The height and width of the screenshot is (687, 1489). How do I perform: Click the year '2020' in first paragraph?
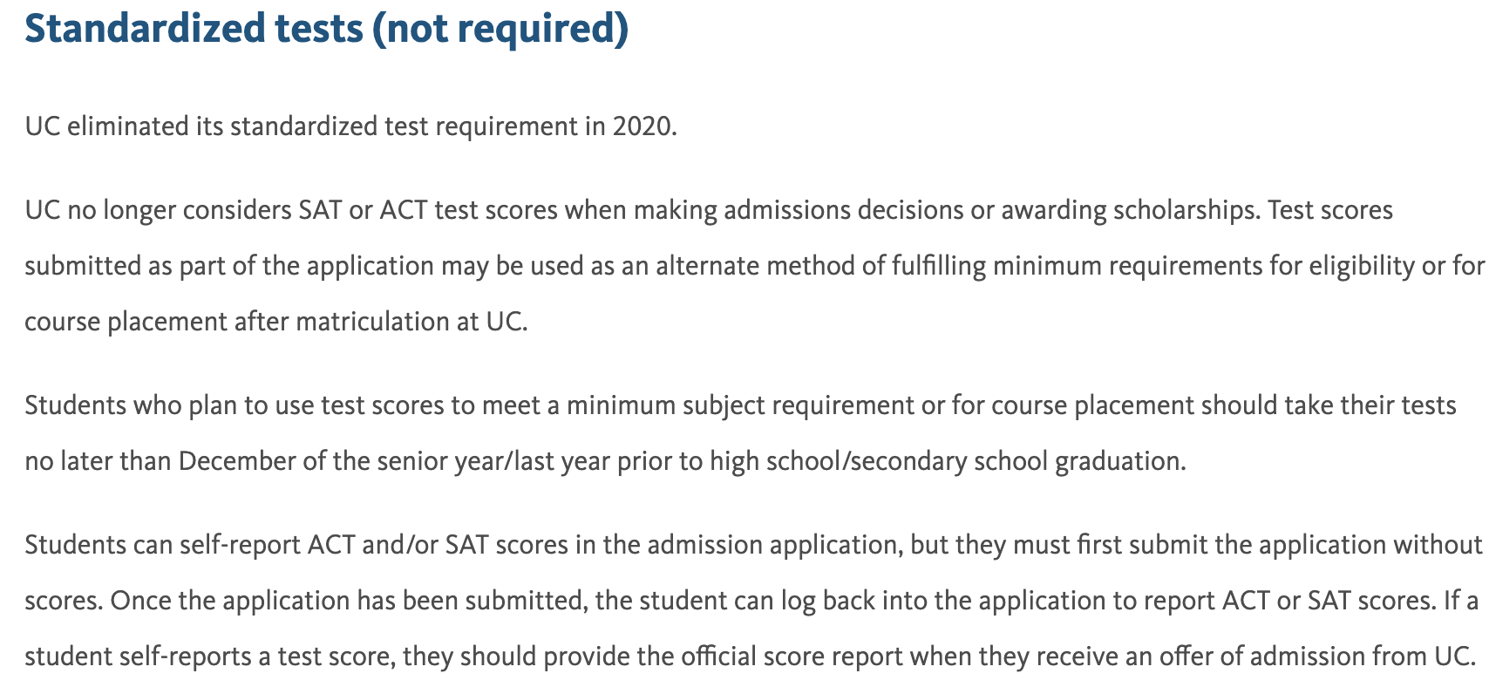[x=642, y=126]
